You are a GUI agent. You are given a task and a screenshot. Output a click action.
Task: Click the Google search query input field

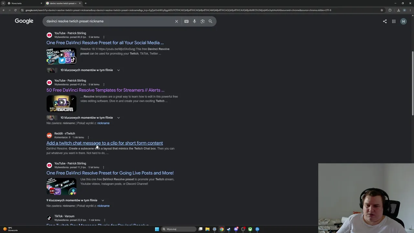[x=108, y=21]
